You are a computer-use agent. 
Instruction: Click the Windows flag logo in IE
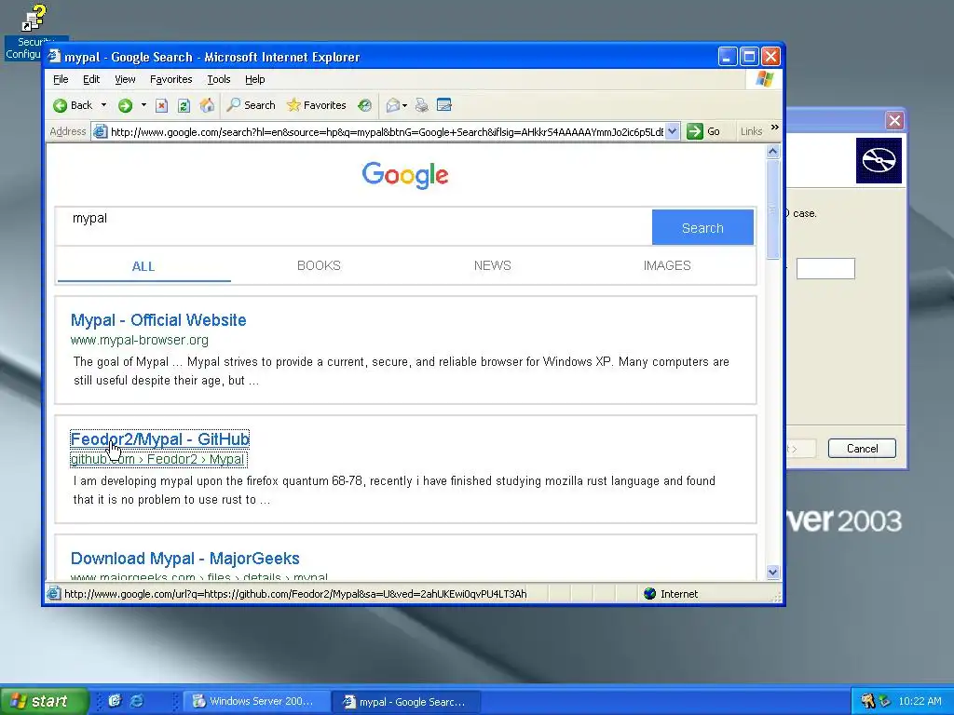click(x=764, y=79)
